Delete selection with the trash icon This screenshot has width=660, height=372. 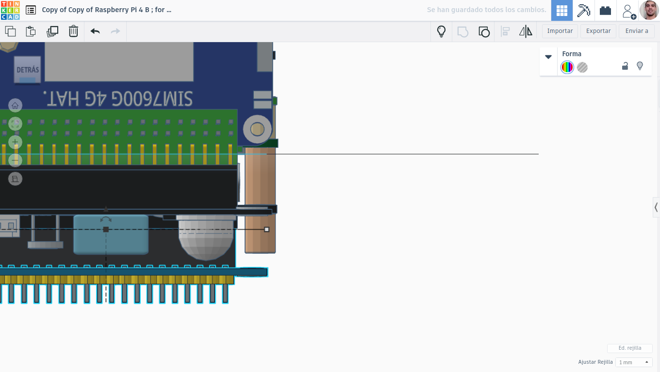pos(73,31)
